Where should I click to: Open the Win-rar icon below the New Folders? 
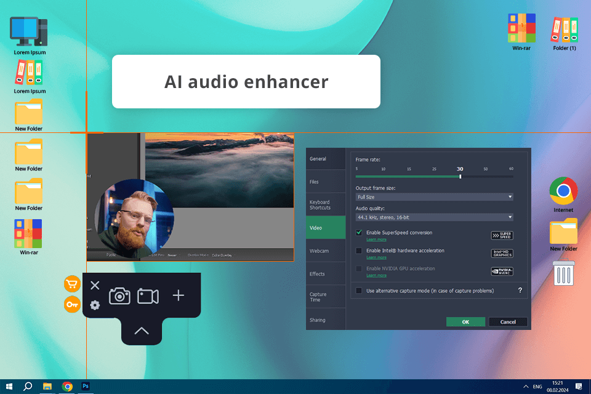[x=29, y=237]
